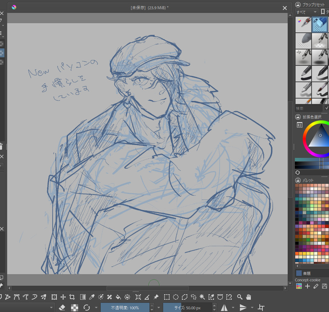This screenshot has width=329, height=312.
Task: Select the Assistant tool
Action: (138, 297)
